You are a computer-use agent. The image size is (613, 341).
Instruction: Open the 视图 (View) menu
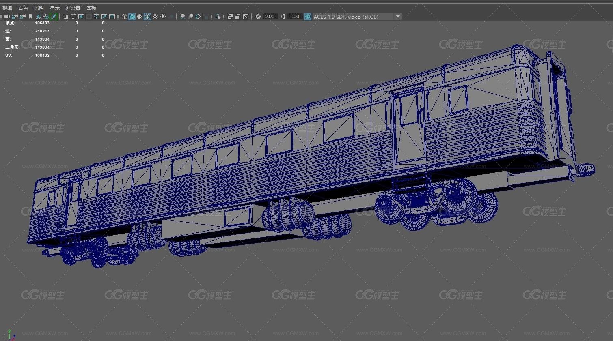7,8
